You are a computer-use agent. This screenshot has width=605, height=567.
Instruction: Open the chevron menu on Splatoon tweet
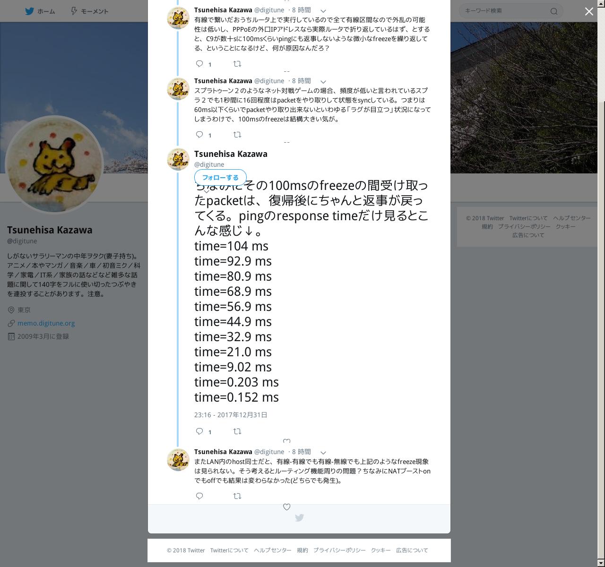point(323,81)
